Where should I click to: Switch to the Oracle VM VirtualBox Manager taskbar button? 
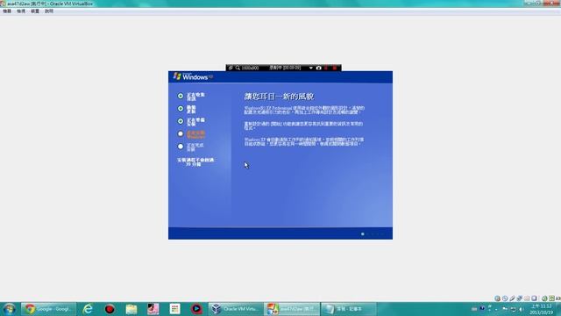[x=236, y=309]
